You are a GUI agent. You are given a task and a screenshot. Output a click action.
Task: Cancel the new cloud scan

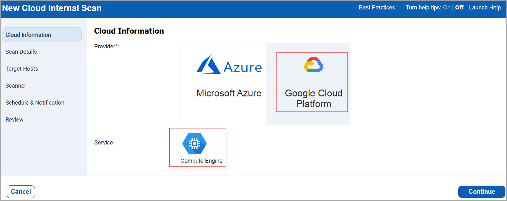click(21, 192)
